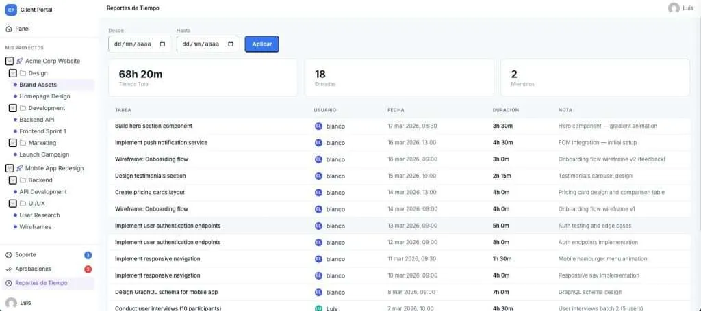Image resolution: width=701 pixels, height=311 pixels.
Task: Click the Marketing folder icon
Action: tap(23, 143)
